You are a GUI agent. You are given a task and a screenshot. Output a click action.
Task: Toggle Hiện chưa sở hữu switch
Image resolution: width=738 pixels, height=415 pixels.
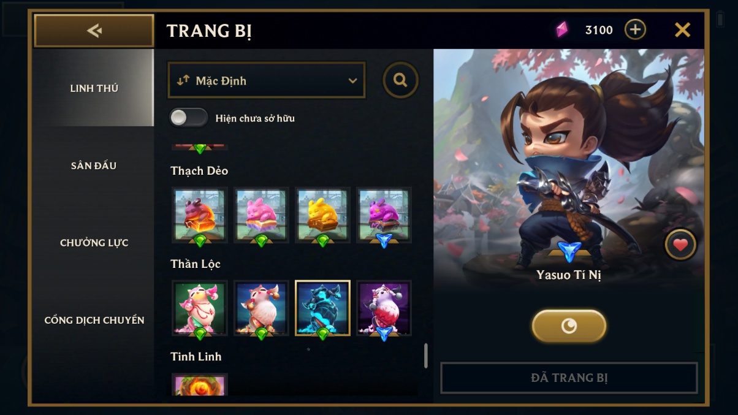[189, 118]
